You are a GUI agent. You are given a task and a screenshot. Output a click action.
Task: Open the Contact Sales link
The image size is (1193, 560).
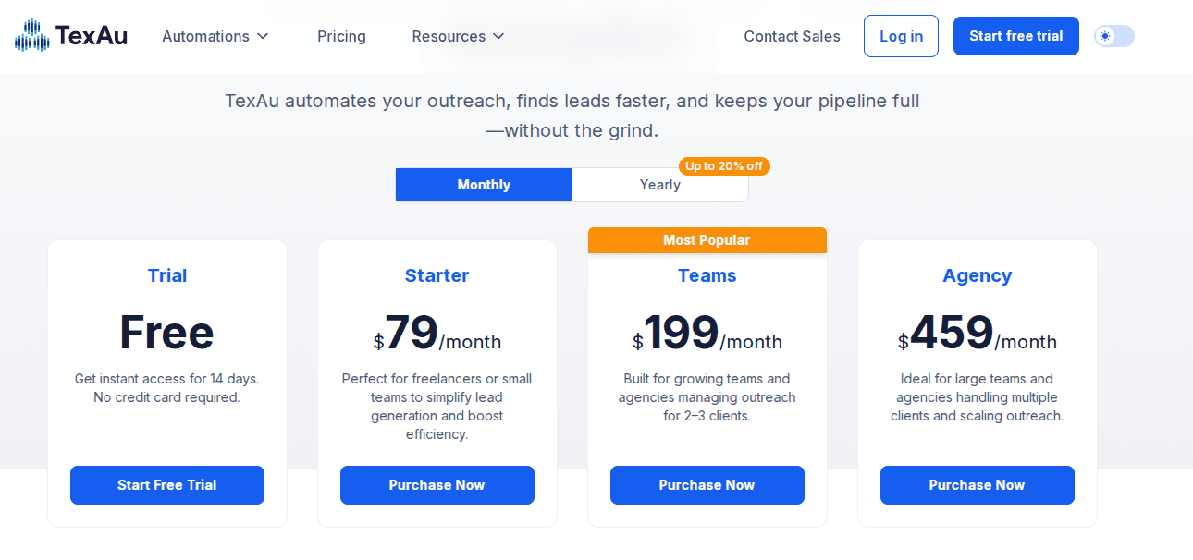point(792,36)
